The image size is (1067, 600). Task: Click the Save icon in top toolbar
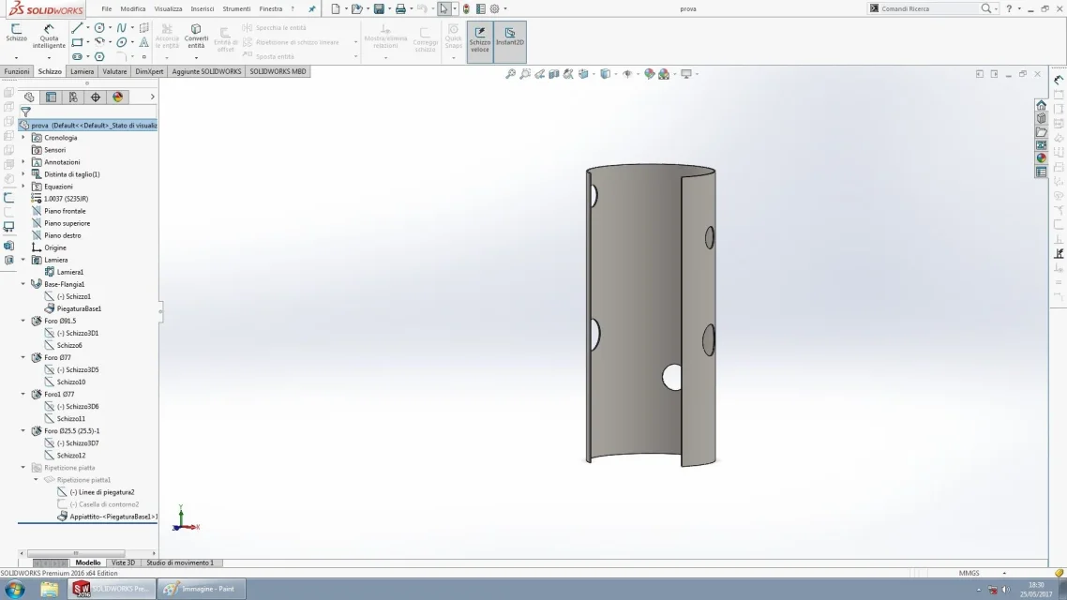pos(379,8)
